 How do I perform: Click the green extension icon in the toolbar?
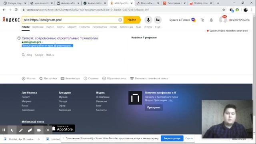click(x=237, y=10)
